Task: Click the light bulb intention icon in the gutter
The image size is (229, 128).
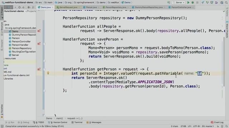Action: click(48, 73)
